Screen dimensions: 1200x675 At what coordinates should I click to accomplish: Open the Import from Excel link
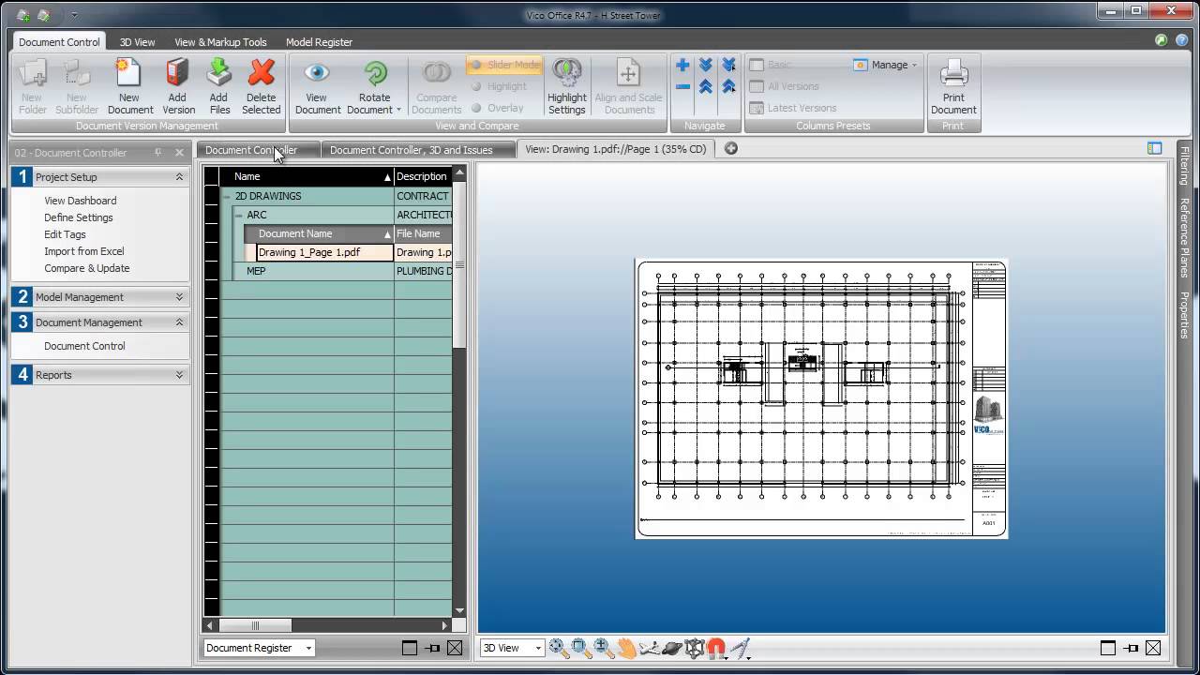point(84,251)
